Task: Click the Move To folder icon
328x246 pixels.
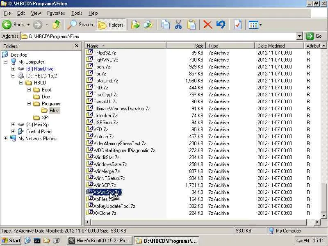Action: tap(136, 25)
